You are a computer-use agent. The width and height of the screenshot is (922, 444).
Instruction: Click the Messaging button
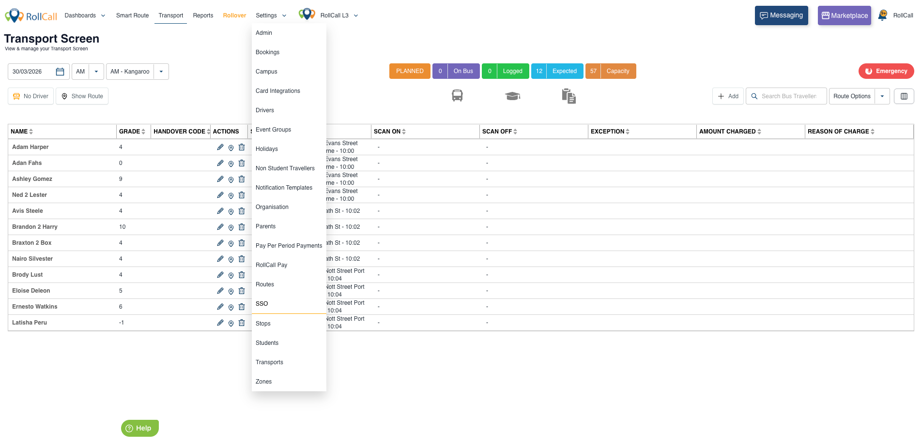coord(781,15)
